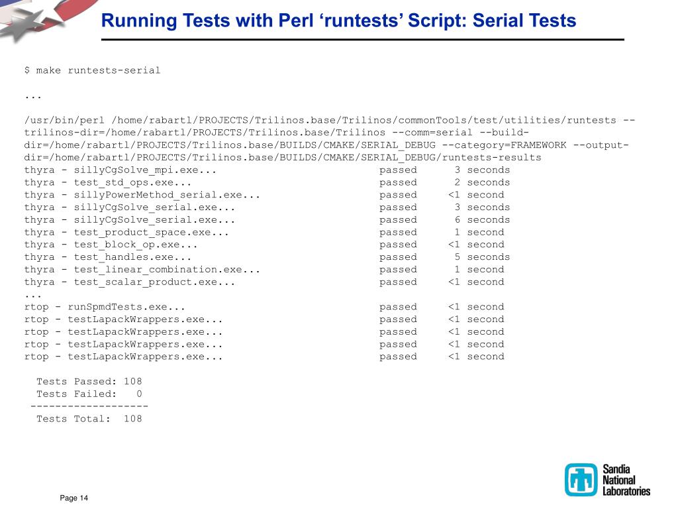Image resolution: width=678 pixels, height=509 pixels.
Task: Select the 'test_std_ops.exe' test line
Action: [267, 183]
